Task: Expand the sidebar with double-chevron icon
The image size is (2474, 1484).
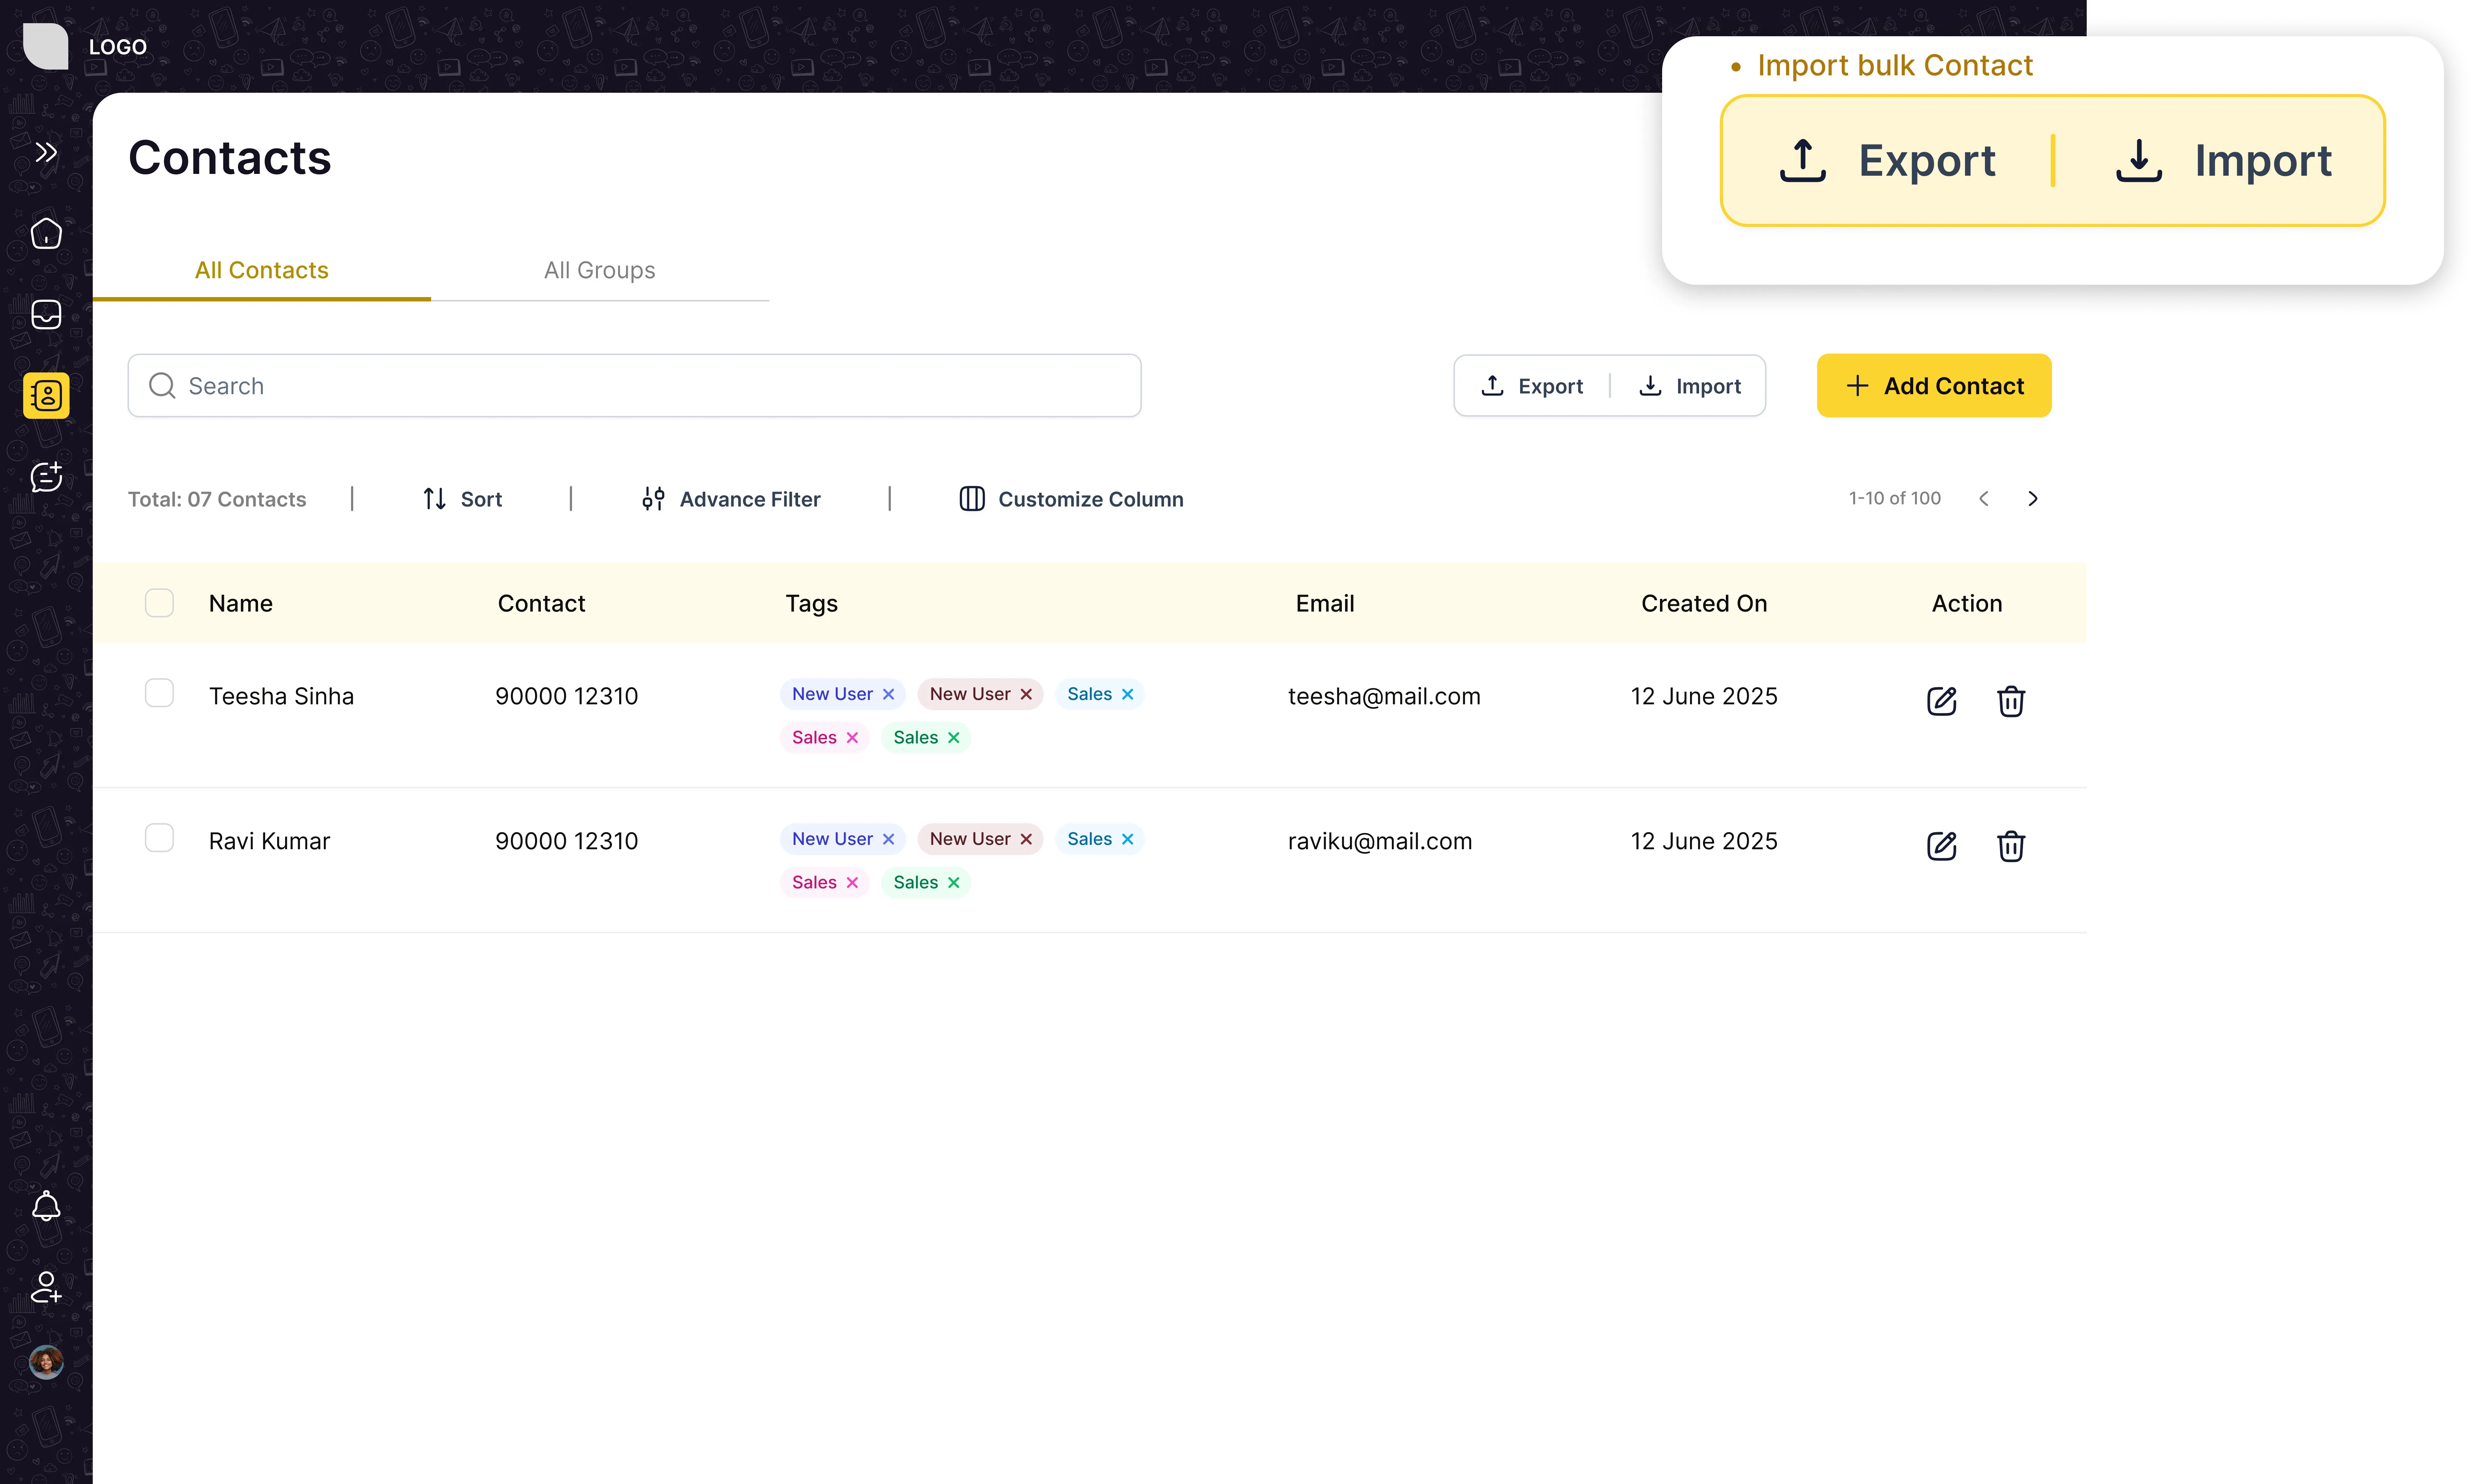Action: coord(46,152)
